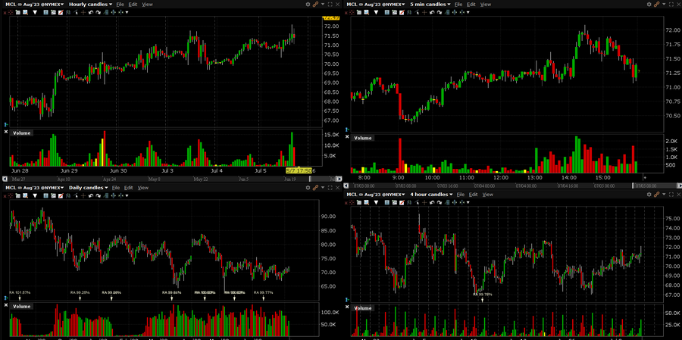Open the Hourly candles interval dropdown
This screenshot has width=682, height=340.
click(x=90, y=4)
